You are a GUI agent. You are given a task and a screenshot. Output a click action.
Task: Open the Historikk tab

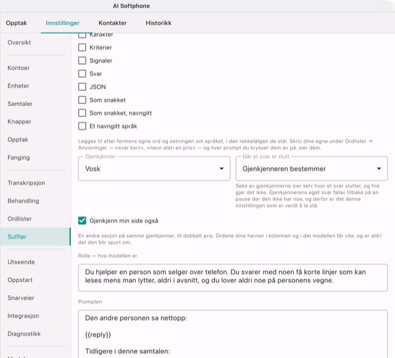(159, 23)
